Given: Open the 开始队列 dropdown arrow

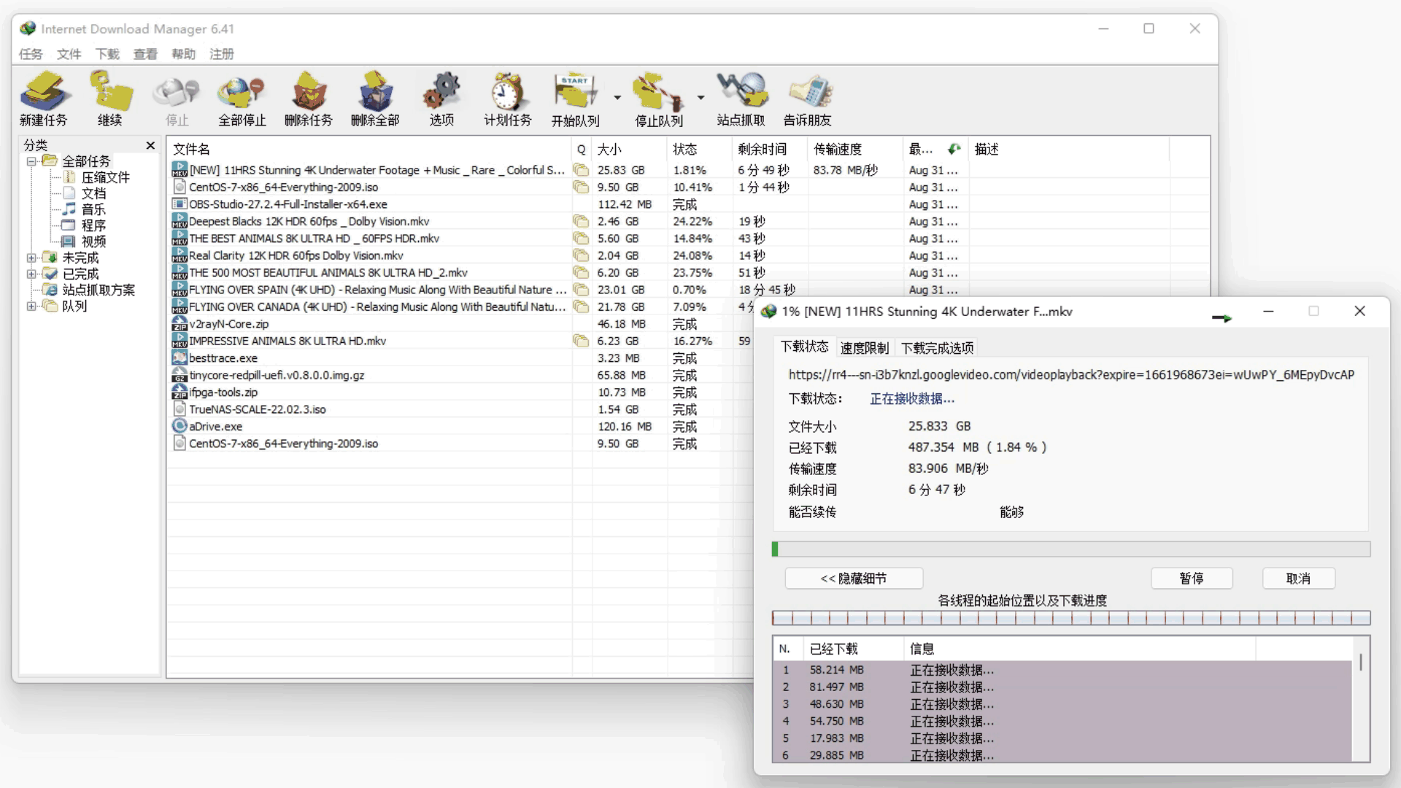Looking at the screenshot, I should pos(617,97).
